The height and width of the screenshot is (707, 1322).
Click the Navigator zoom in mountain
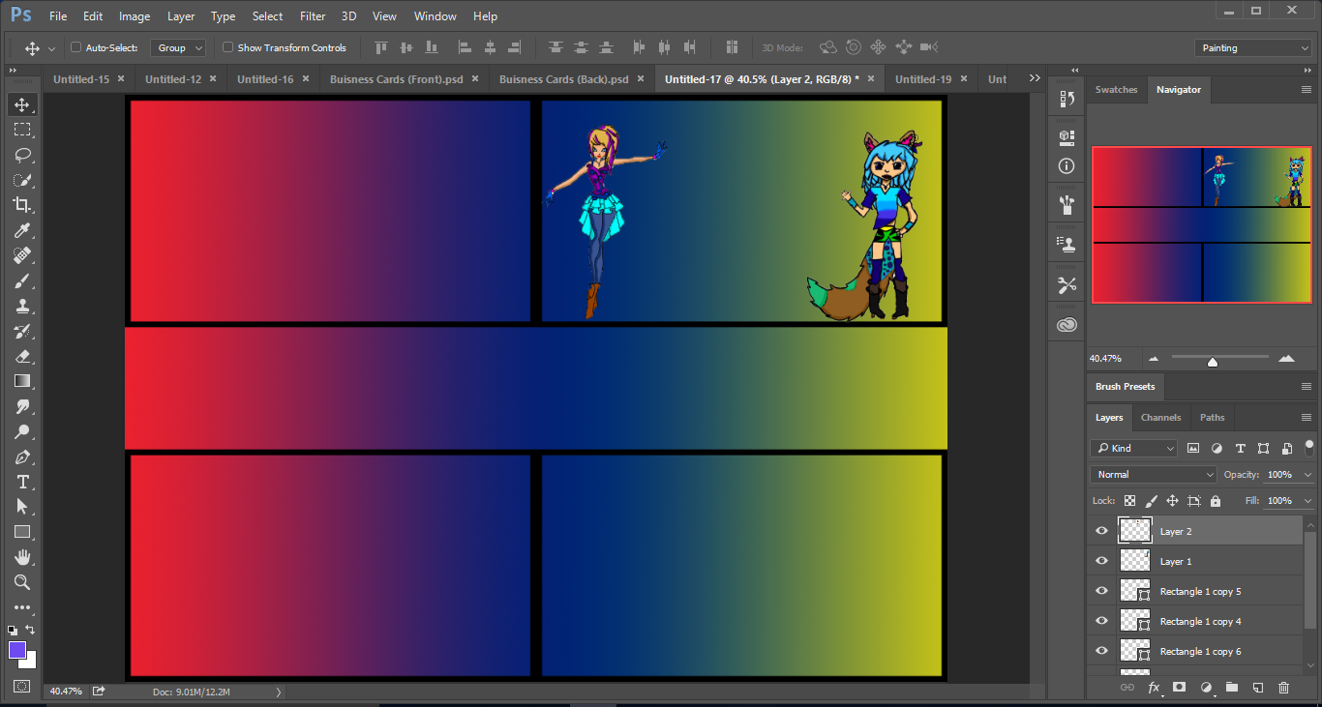1286,359
